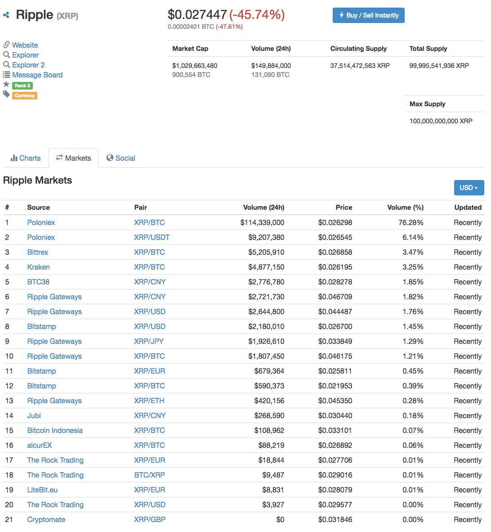
Task: Open the Kraken source link
Action: tap(38, 267)
